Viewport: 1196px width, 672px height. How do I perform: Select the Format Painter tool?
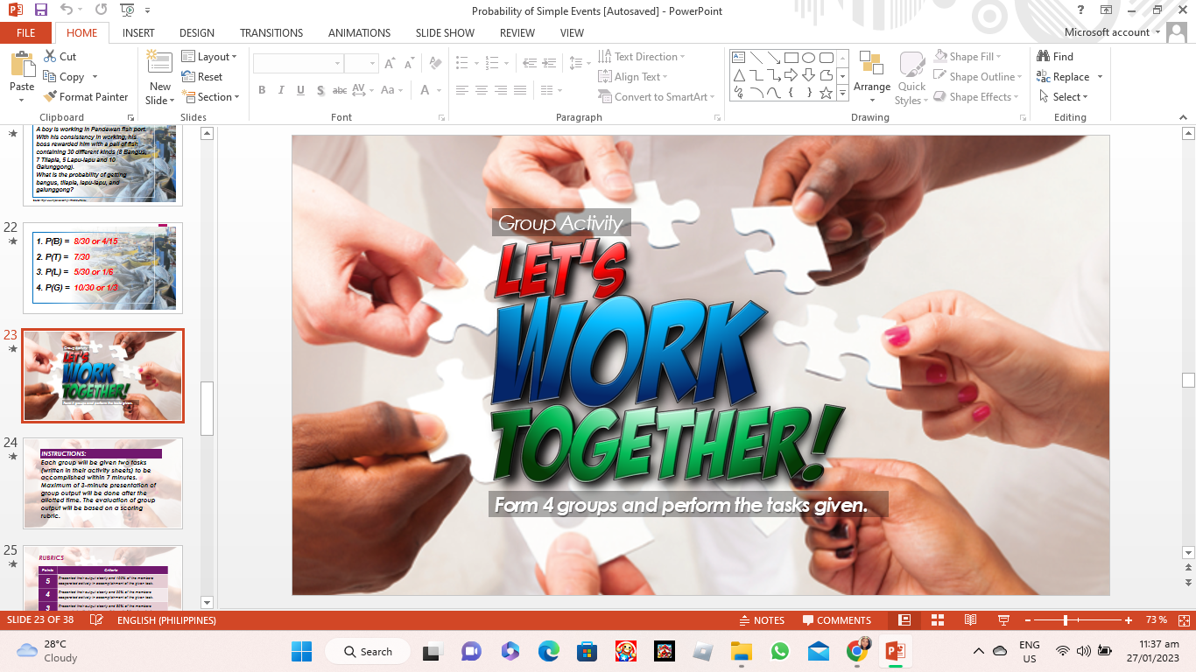(86, 97)
